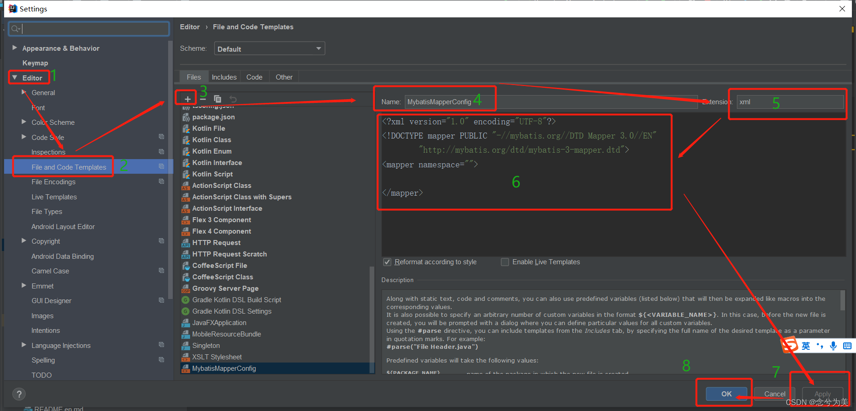Click the reset to default undo icon
The width and height of the screenshot is (856, 411).
point(233,99)
